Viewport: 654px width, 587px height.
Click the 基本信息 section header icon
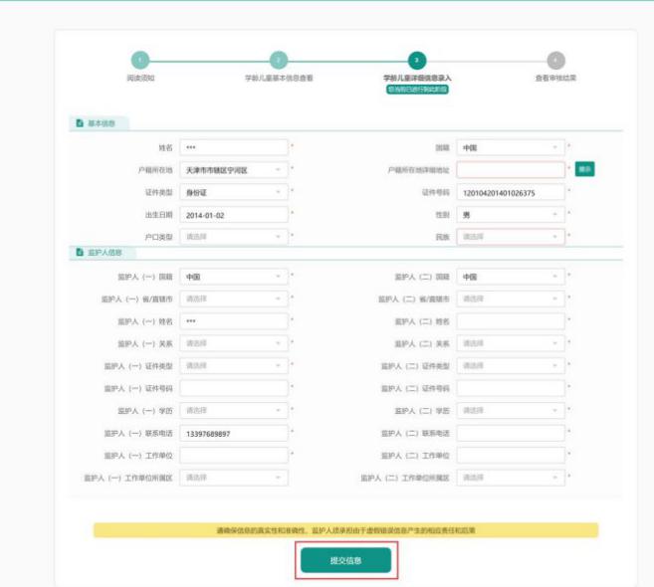tap(80, 123)
